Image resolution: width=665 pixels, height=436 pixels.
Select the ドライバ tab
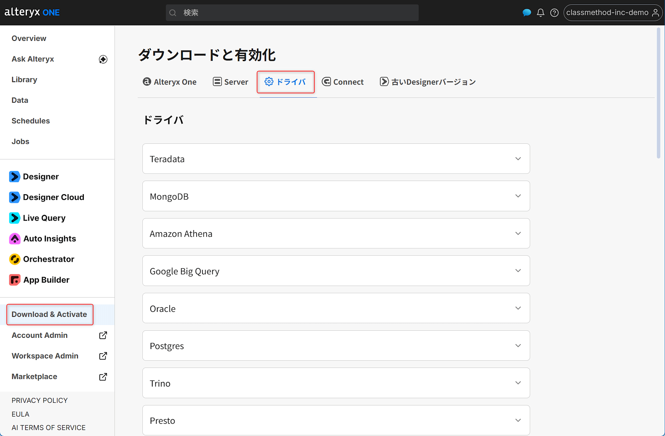286,82
